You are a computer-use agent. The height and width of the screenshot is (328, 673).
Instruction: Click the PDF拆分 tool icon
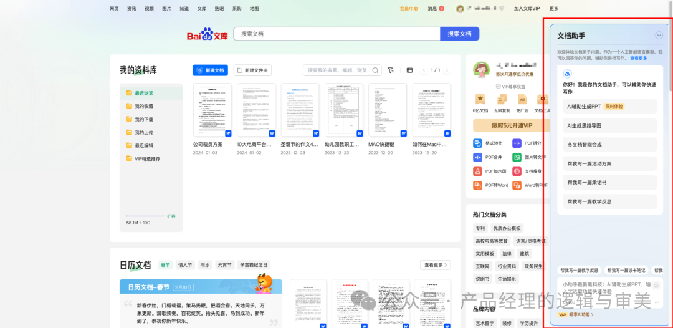(517, 143)
